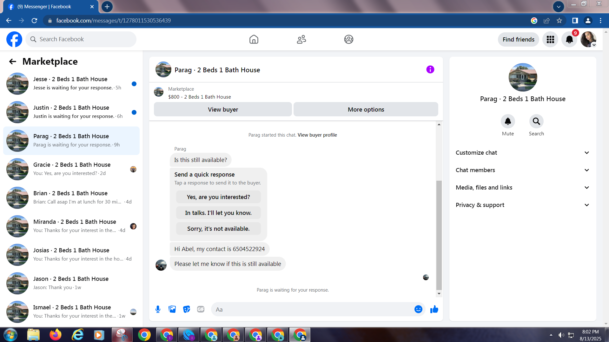Screen dimensions: 609x342
Task: Open the Groups icon in top navigation
Action: (x=349, y=39)
